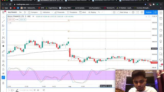Viewport: 164px width, 92px height.
Task: Select the 5Y date range
Action: point(35,90)
